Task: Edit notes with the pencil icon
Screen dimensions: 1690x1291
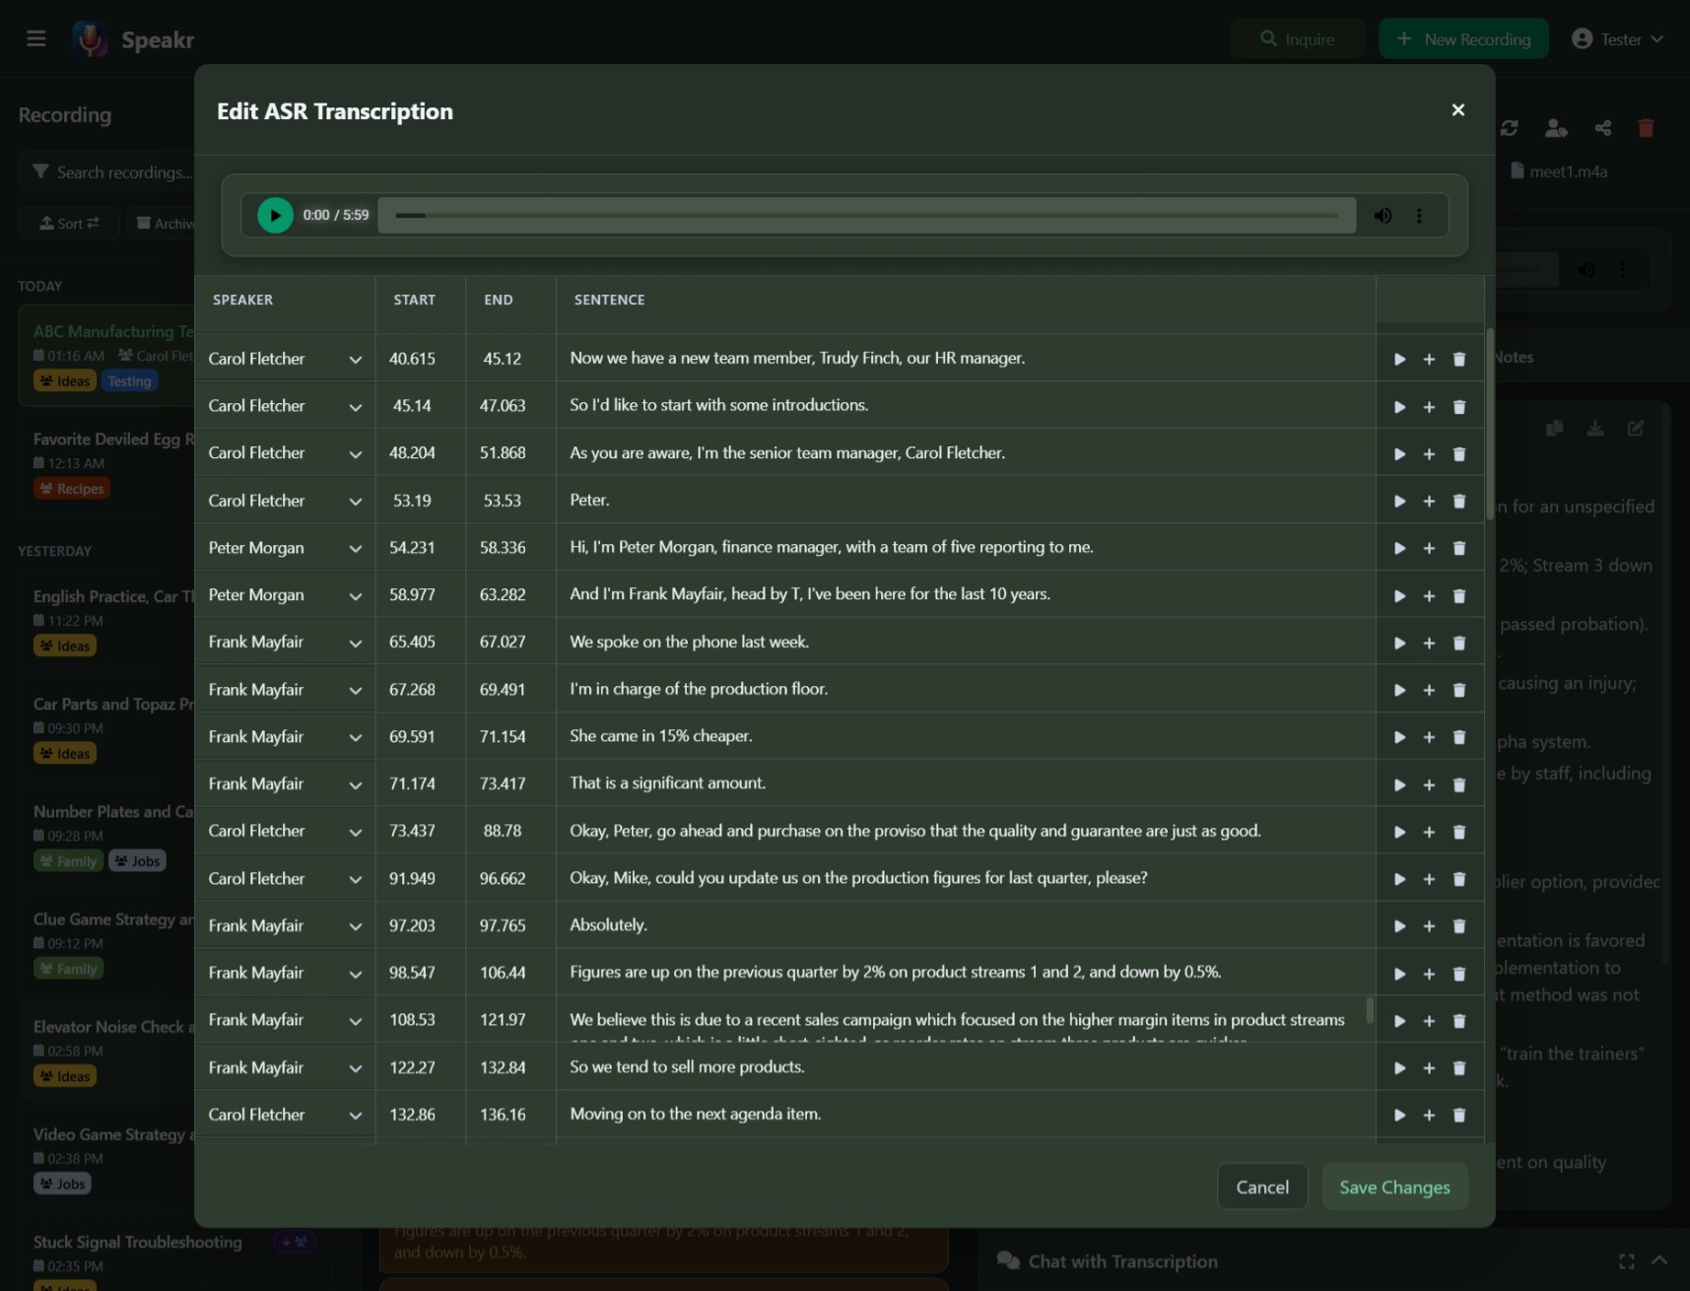Action: 1635,428
